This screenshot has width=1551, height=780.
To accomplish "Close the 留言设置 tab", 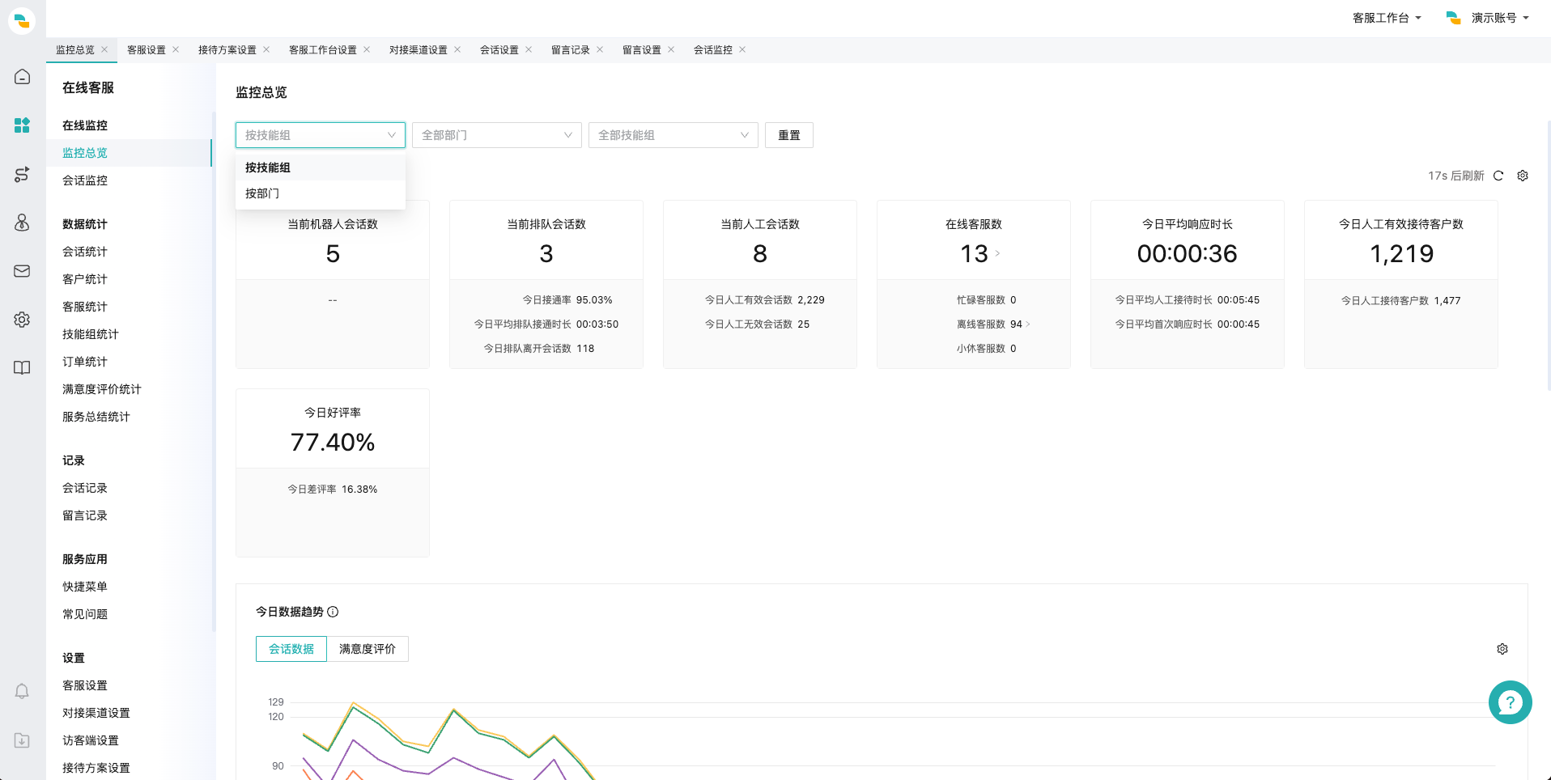I will click(671, 49).
